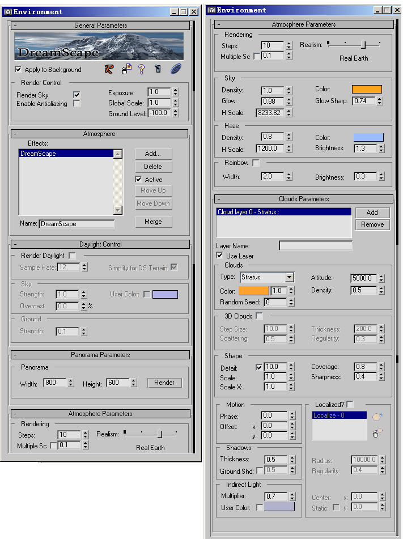Click the Delete effect button
The width and height of the screenshot is (403, 539).
pos(153,167)
